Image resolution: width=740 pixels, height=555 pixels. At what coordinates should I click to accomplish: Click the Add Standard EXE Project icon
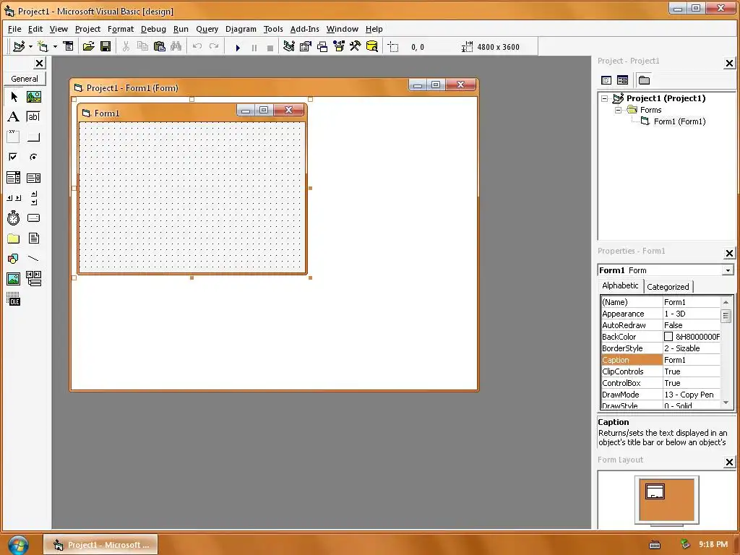coord(19,46)
